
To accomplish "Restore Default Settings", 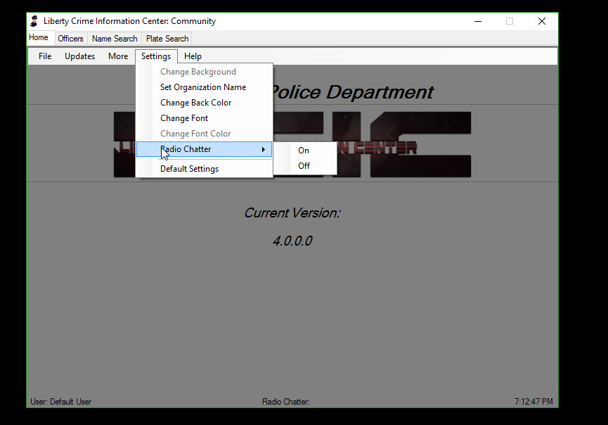I will [189, 169].
